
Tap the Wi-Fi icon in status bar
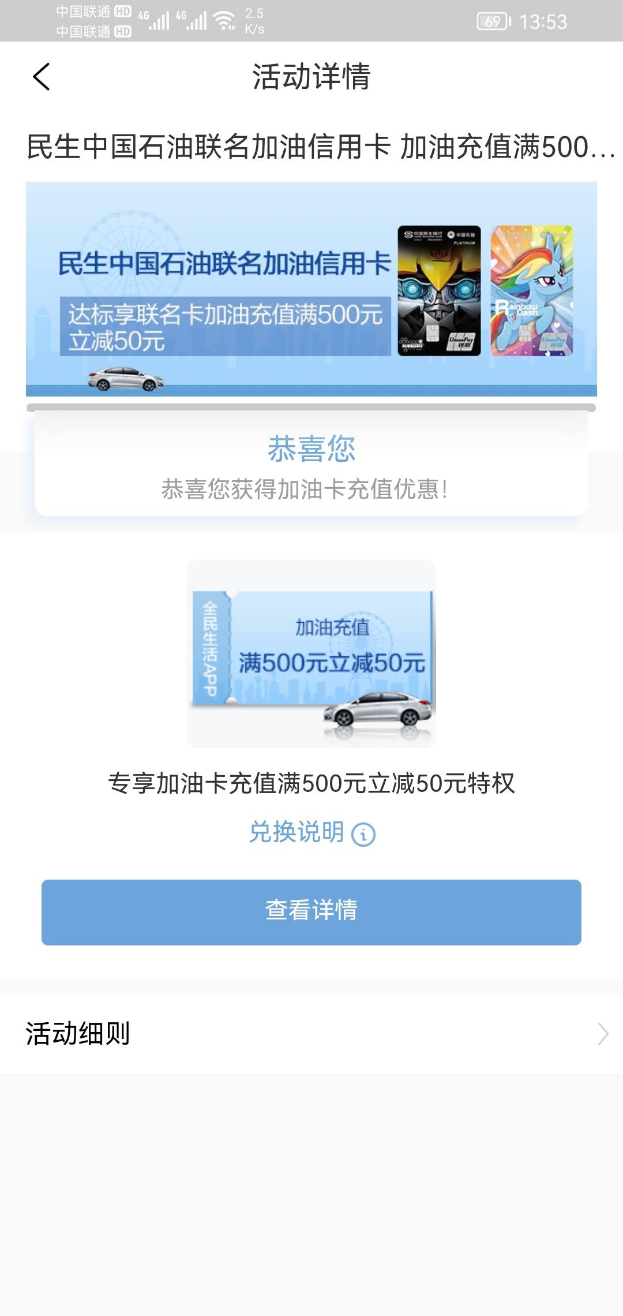[224, 21]
